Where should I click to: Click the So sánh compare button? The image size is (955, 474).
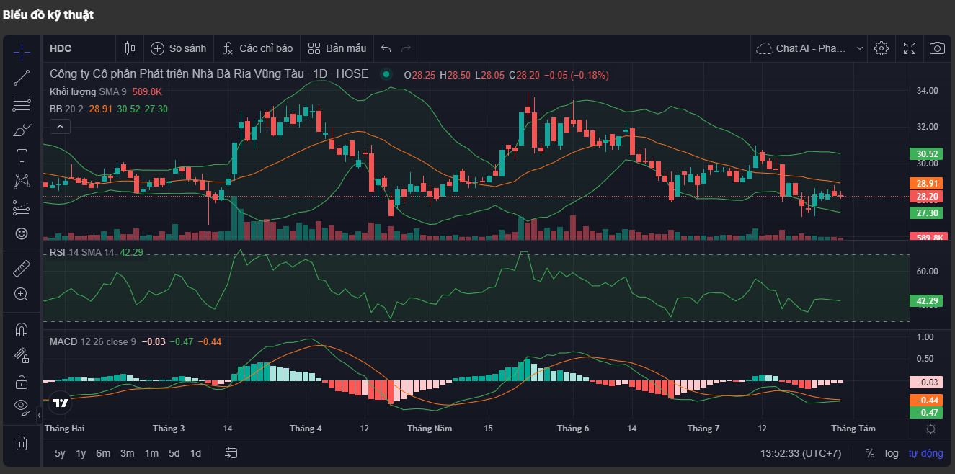(179, 48)
